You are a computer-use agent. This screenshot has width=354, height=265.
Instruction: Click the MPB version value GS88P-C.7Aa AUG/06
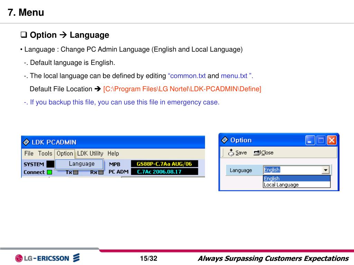164,164
